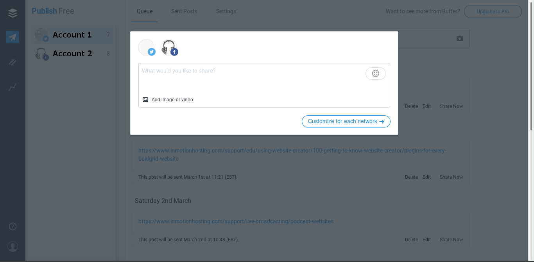Open the emoji picker smiley button
Screen dimensions: 534x262
(x=375, y=74)
